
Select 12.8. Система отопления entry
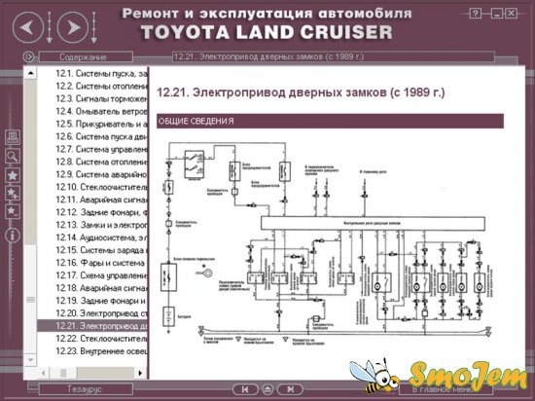[x=101, y=162]
